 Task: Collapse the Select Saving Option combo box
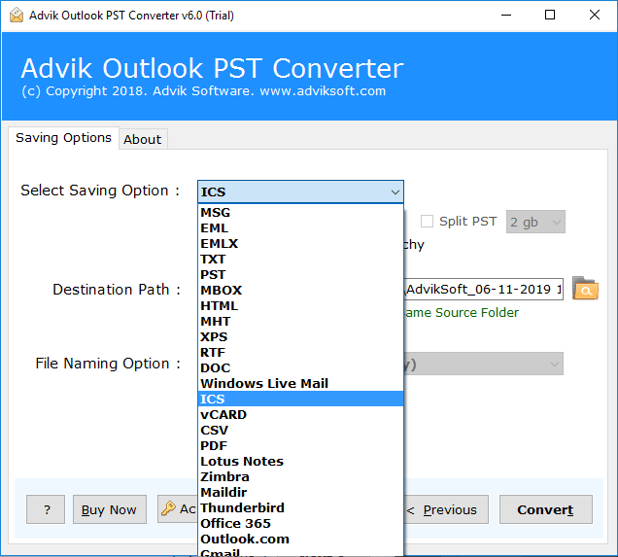pos(300,191)
